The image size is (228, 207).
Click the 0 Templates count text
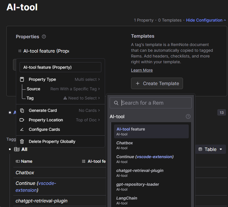170,20
